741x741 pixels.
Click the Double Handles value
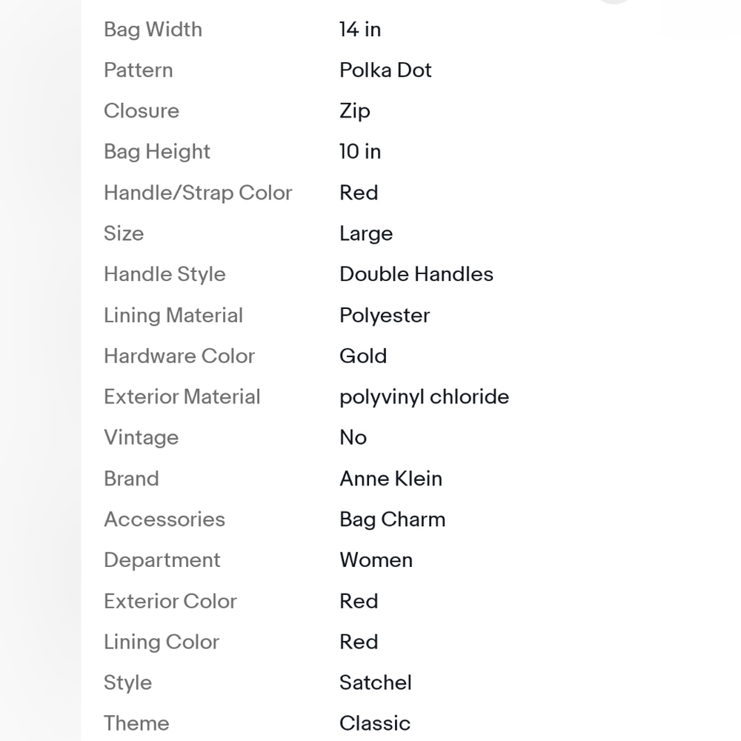pos(416,274)
